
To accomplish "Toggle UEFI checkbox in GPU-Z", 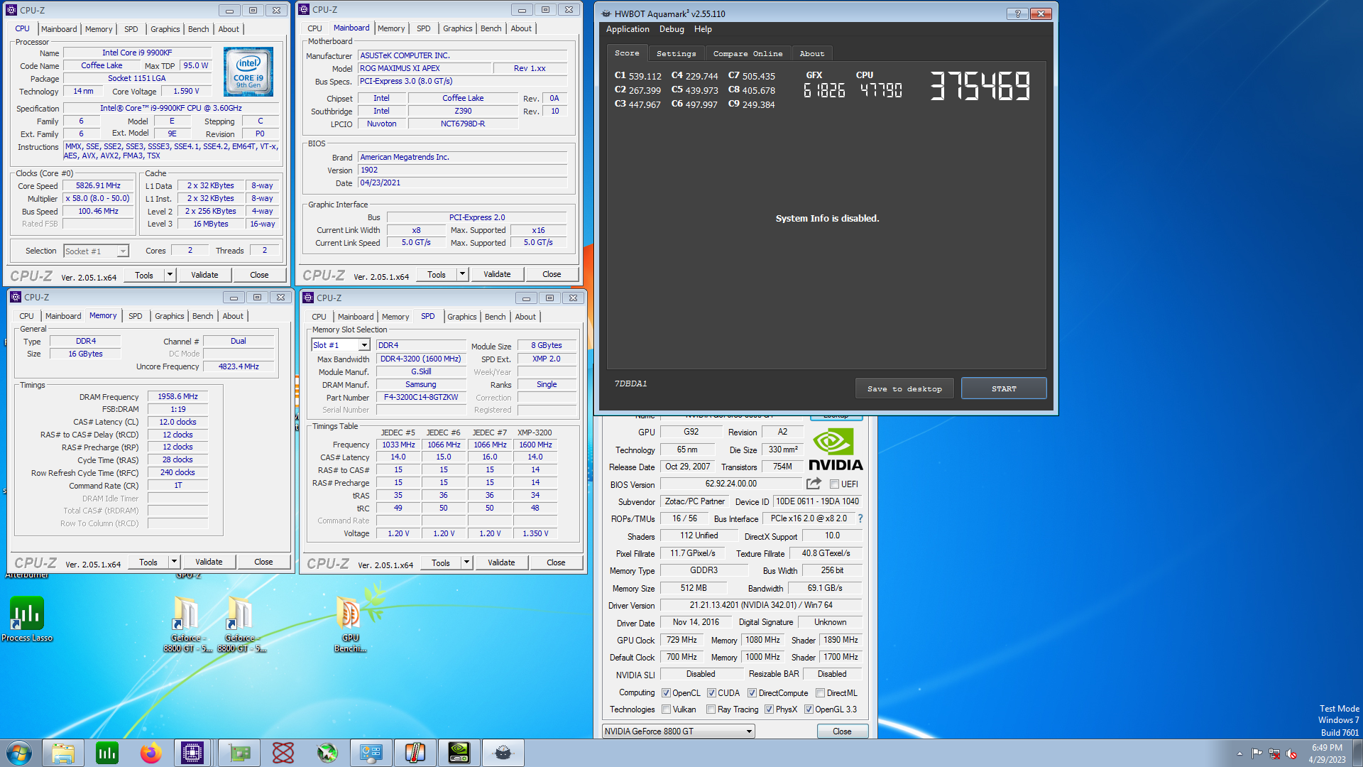I will click(834, 484).
